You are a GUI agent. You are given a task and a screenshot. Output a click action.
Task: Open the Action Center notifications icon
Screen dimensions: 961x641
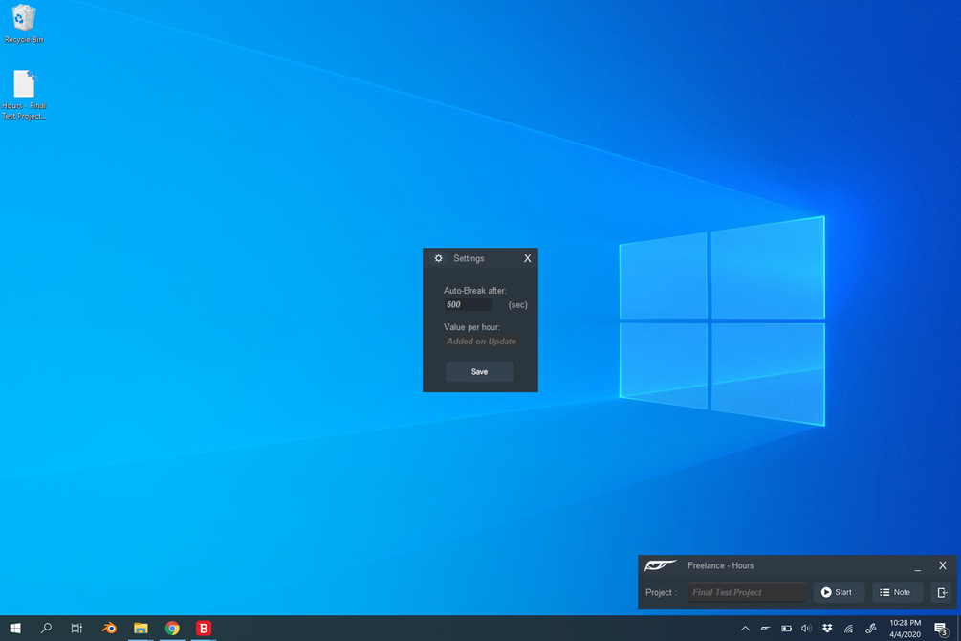coord(941,629)
